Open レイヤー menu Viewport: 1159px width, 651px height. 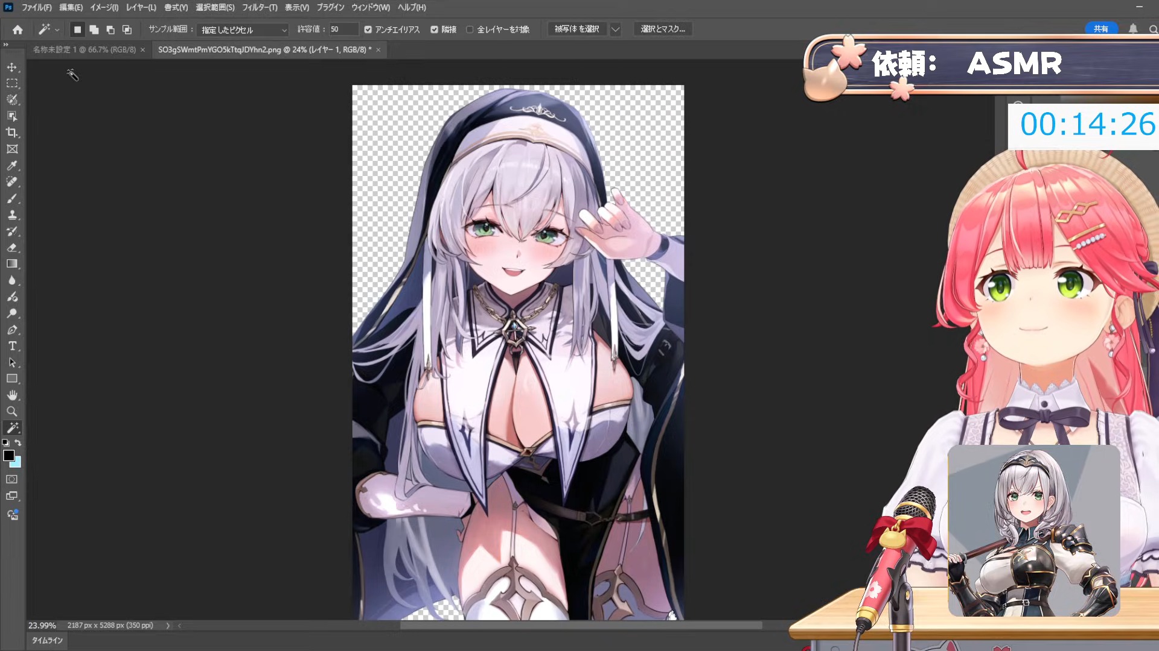(x=141, y=7)
